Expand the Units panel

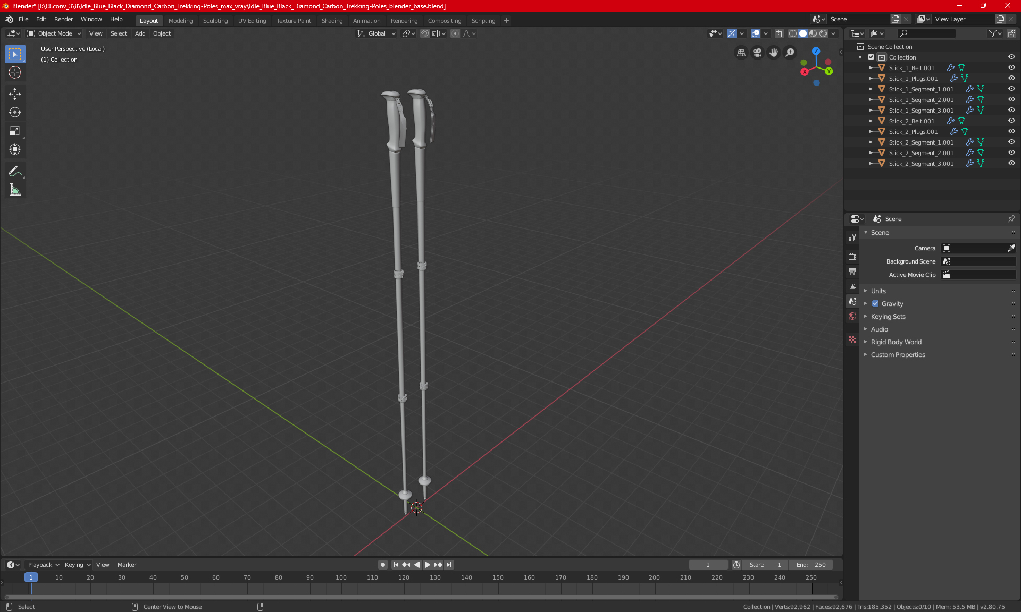(878, 291)
